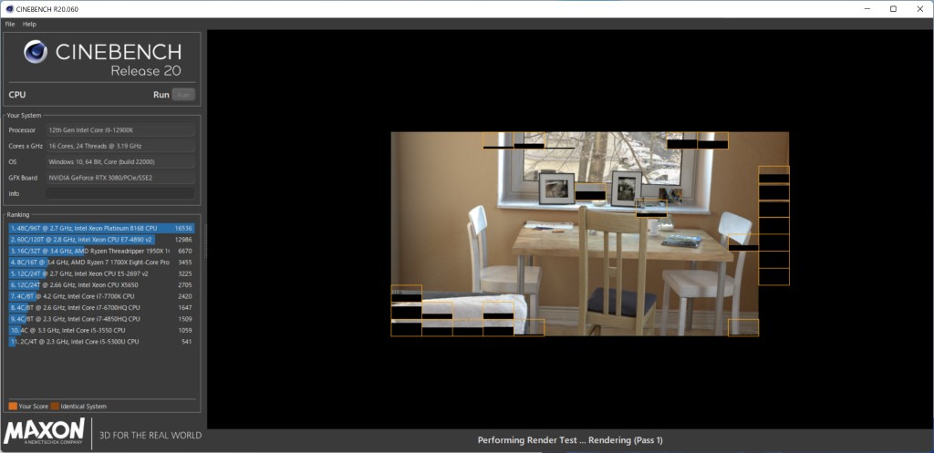The image size is (934, 453).
Task: Select ranking row Xeon CPU X5650
Action: click(101, 285)
